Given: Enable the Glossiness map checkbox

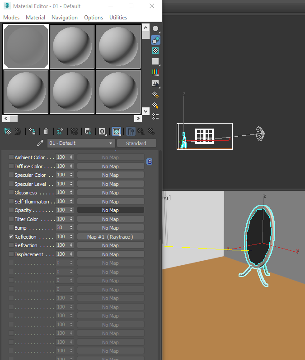Looking at the screenshot, I should [11, 192].
